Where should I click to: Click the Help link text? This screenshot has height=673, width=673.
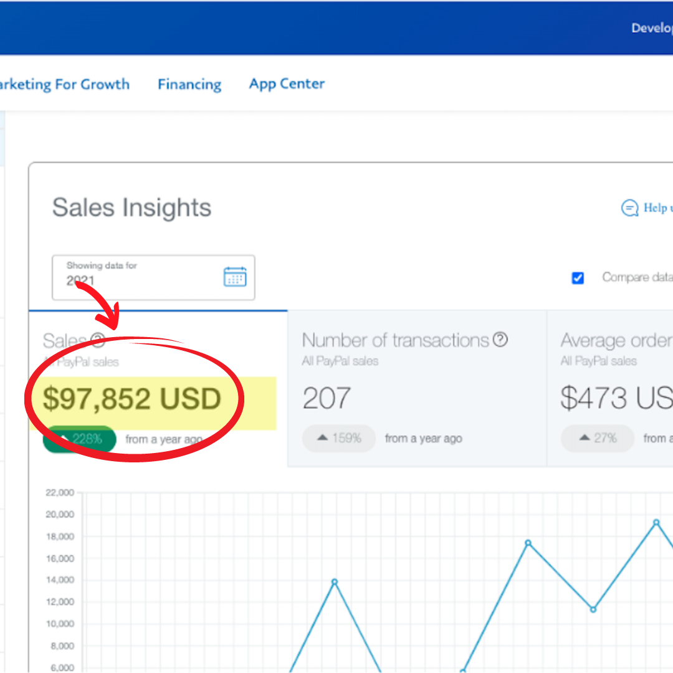657,208
